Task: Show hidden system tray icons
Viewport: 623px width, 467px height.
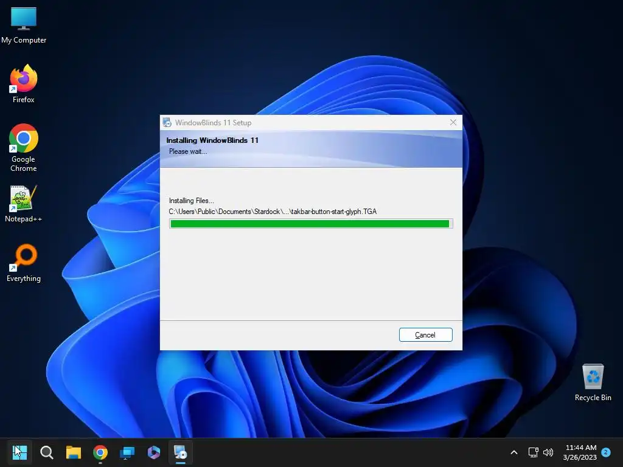Action: pos(513,452)
